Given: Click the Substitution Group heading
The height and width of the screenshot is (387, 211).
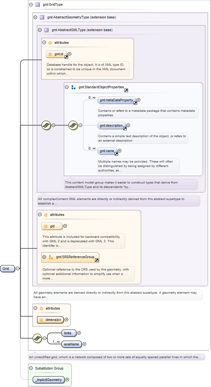Looking at the screenshot, I should pos(49,368).
